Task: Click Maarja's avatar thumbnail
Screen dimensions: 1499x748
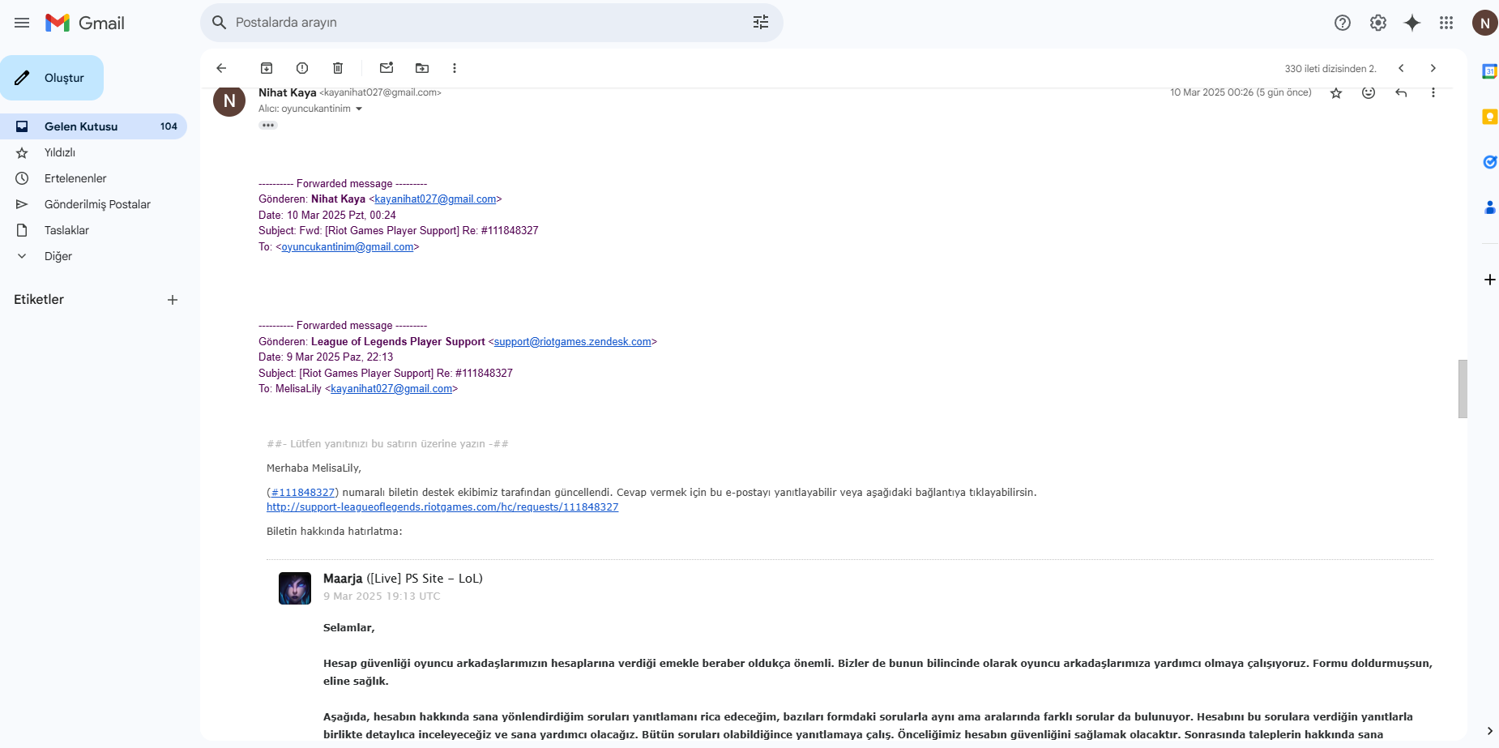Action: [x=295, y=588]
